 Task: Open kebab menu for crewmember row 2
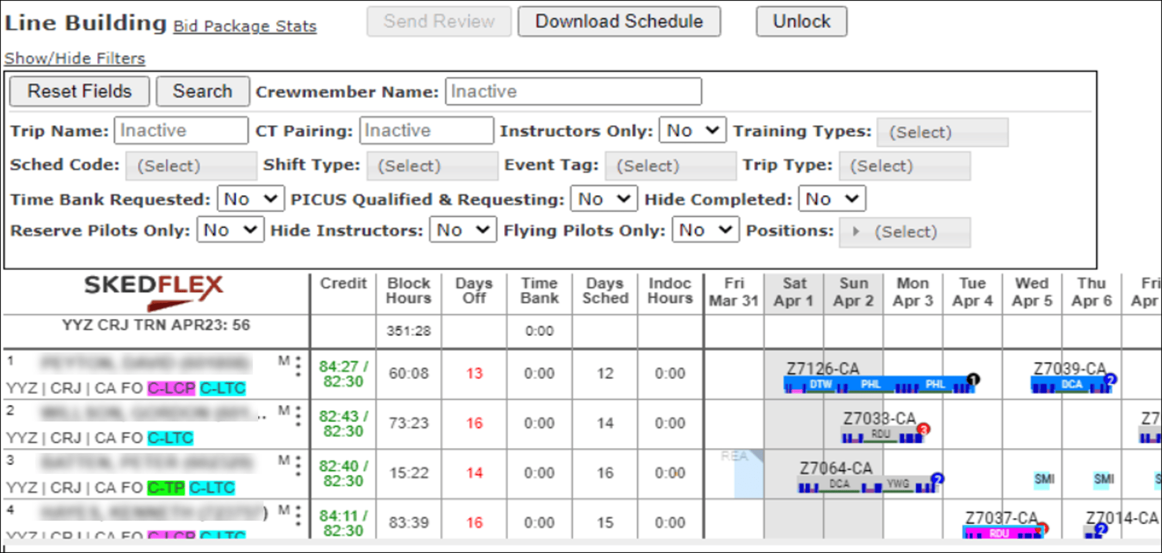pos(298,417)
